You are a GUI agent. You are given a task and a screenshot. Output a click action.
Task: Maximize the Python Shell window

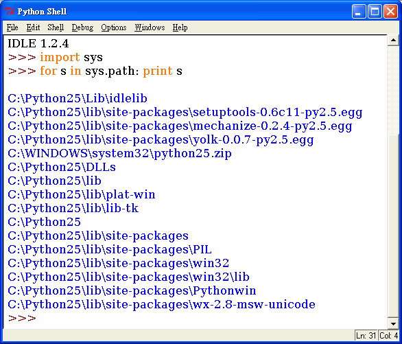coord(375,11)
